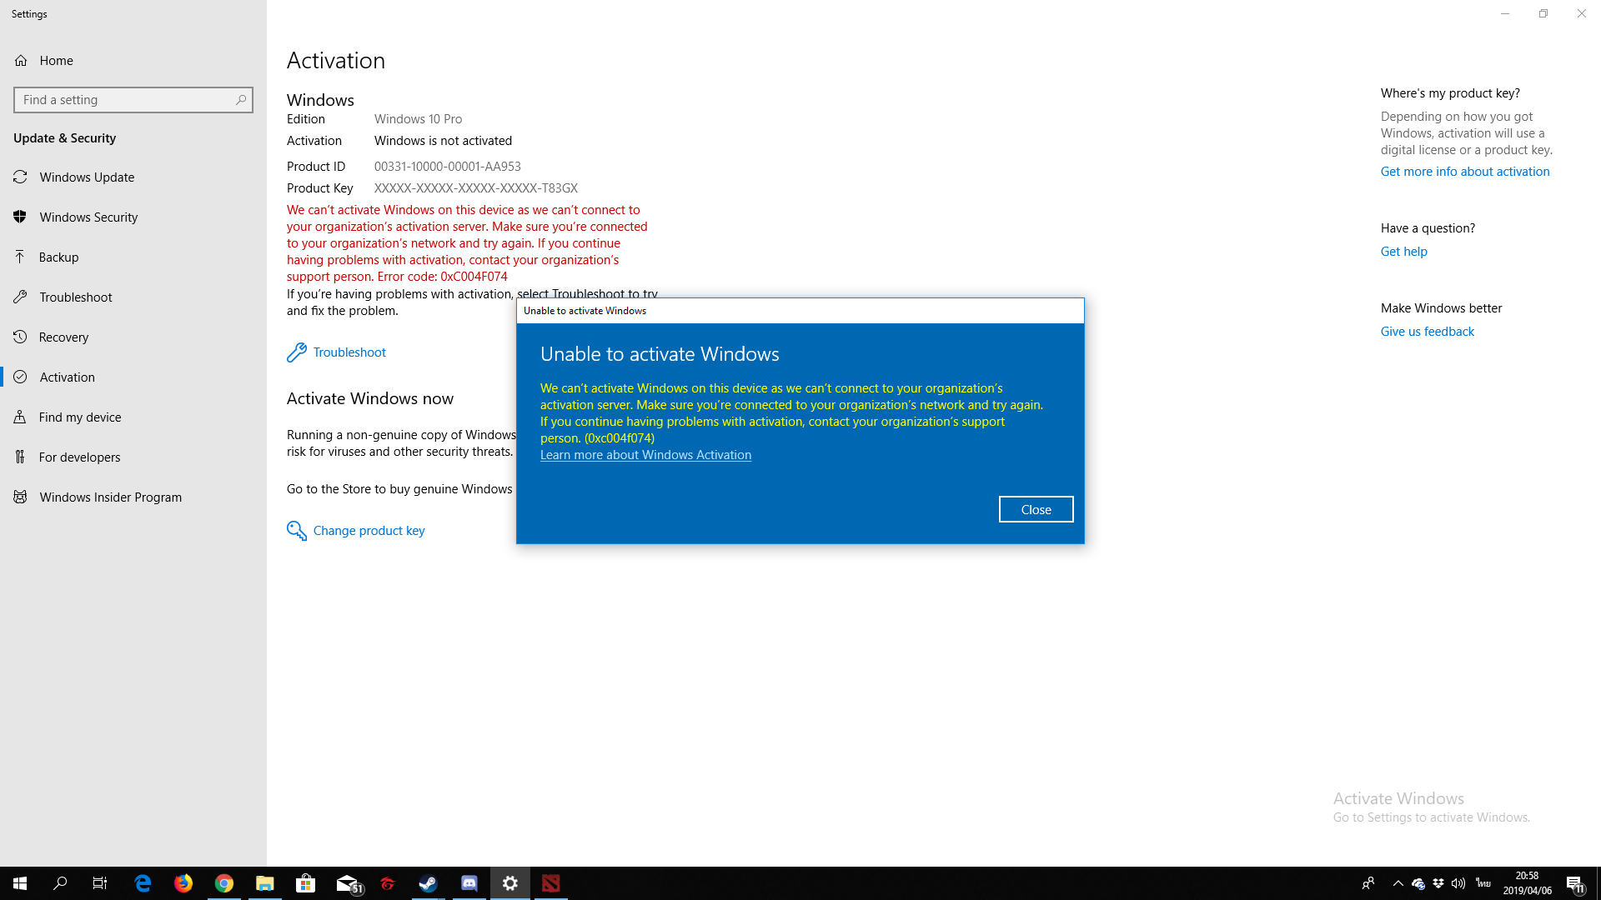Screen dimensions: 1601x900
Task: Click the key icon beside Change product key
Action: pos(297,531)
